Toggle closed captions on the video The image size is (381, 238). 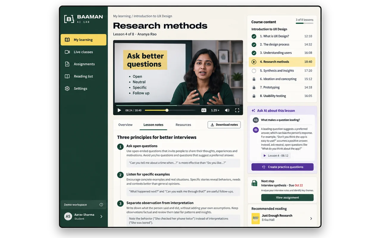coord(204,110)
